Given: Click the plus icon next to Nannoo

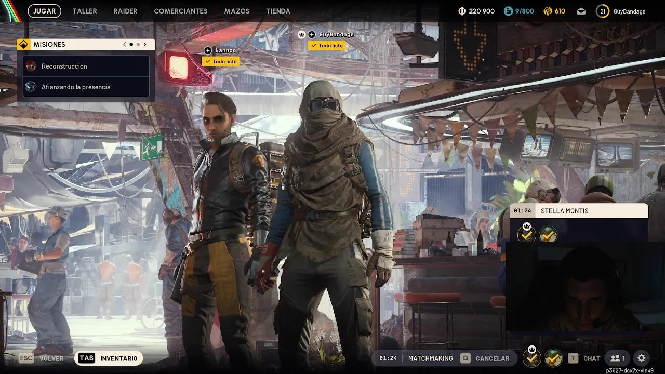Looking at the screenshot, I should pos(208,50).
